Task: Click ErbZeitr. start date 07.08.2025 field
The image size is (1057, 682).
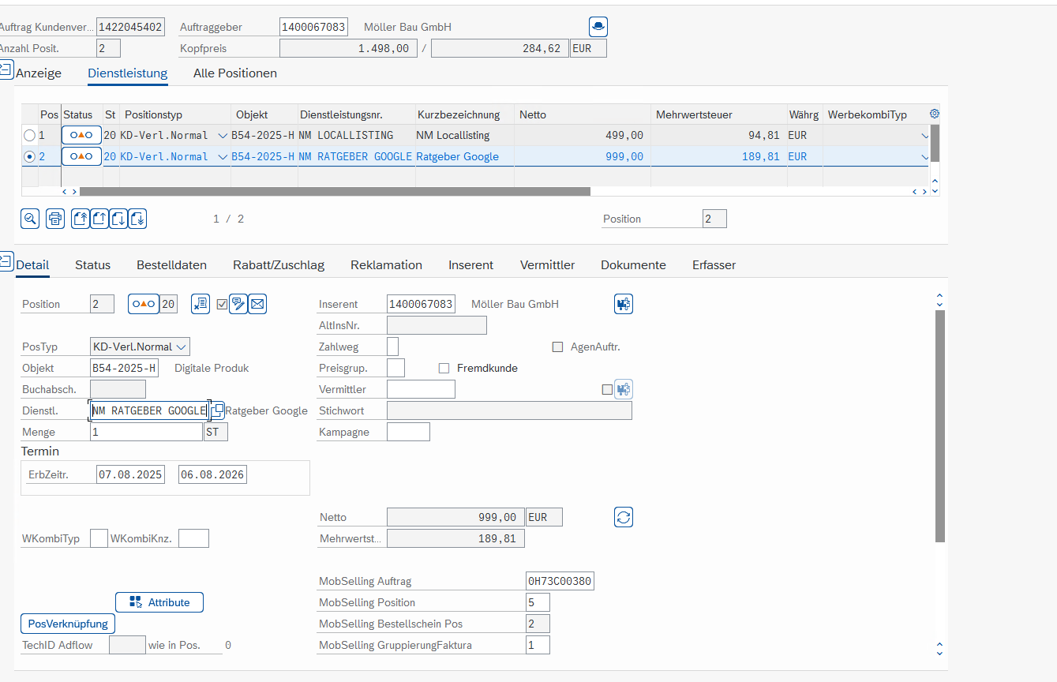Action: [x=130, y=474]
